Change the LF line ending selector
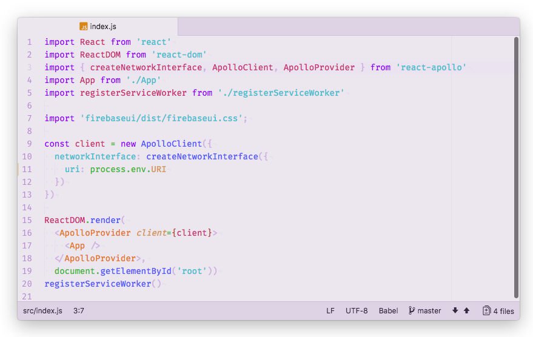This screenshot has height=337, width=533. [330, 311]
